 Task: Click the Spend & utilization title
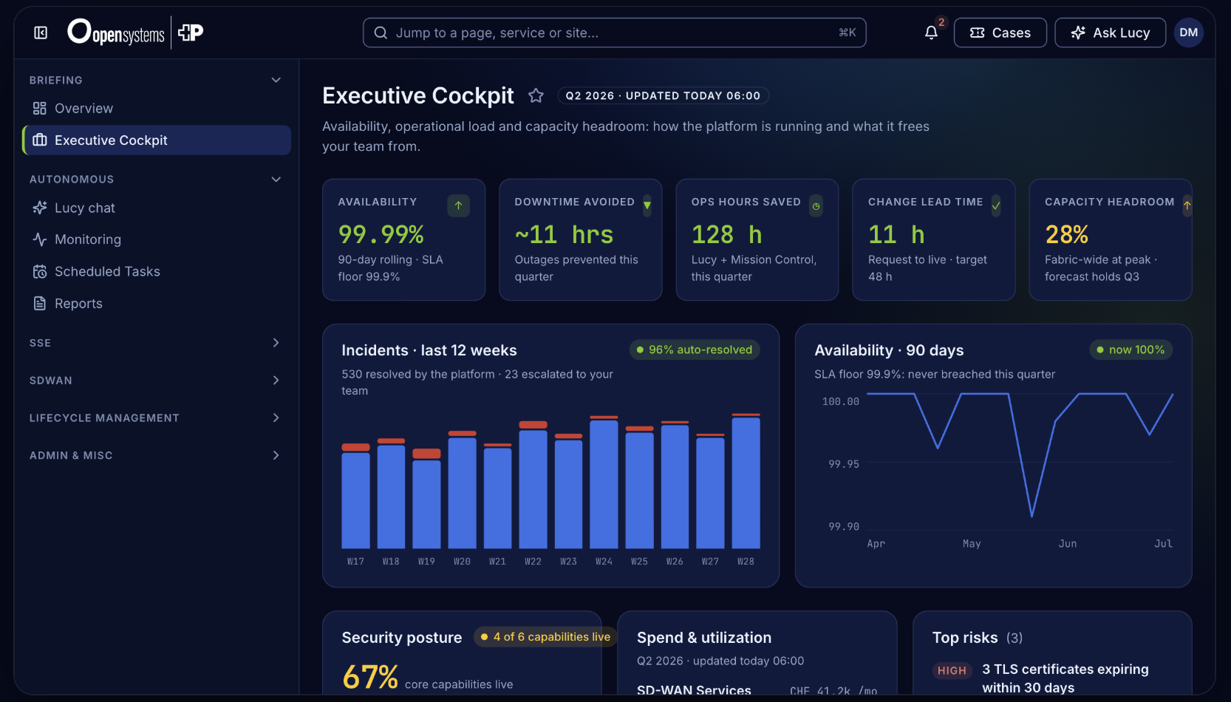click(703, 638)
